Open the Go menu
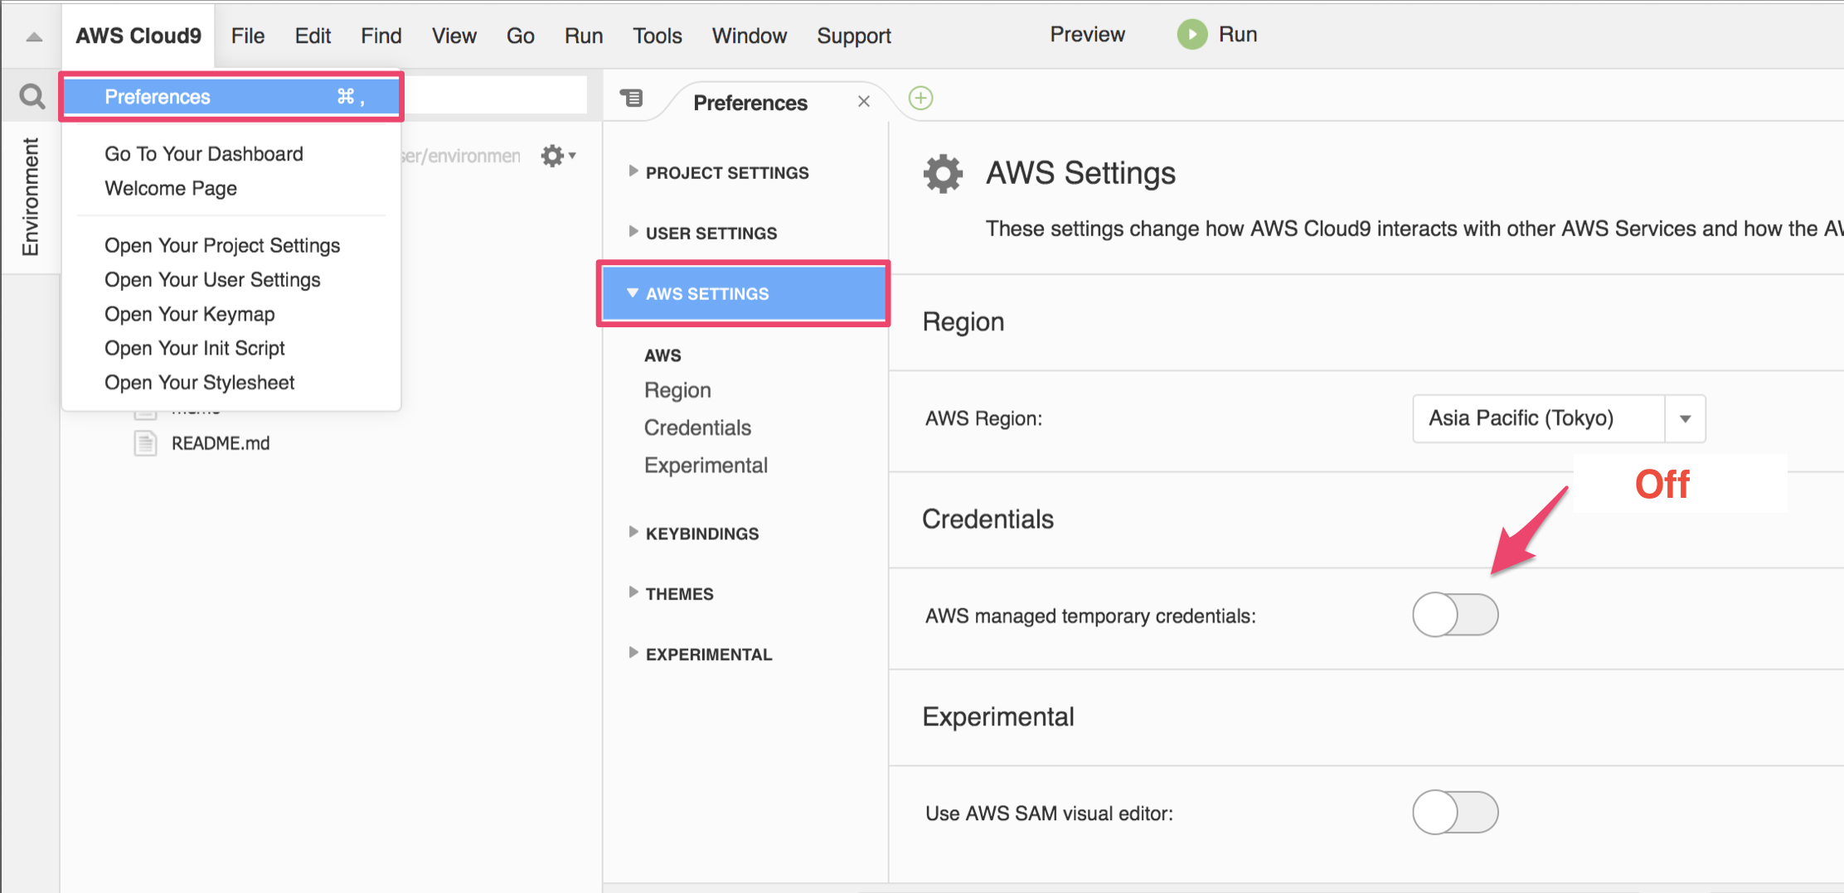Screen dimensions: 1844x893 520,36
